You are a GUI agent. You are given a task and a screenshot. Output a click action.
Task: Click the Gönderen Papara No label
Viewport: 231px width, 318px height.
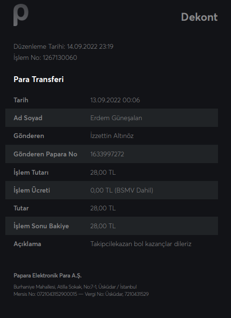pos(45,154)
